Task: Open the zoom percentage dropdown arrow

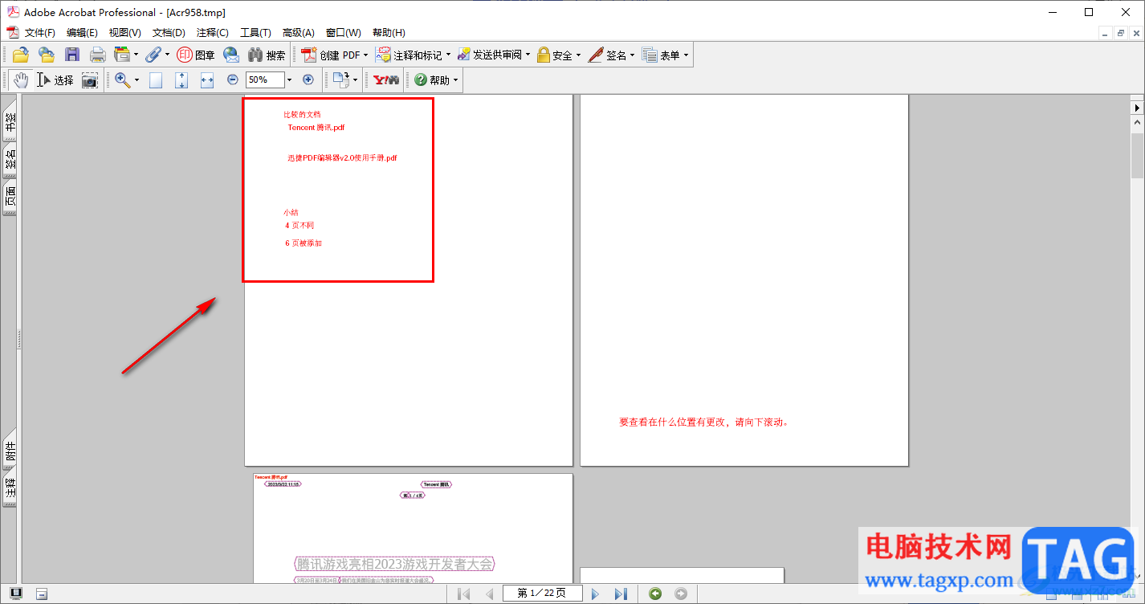Action: point(290,80)
